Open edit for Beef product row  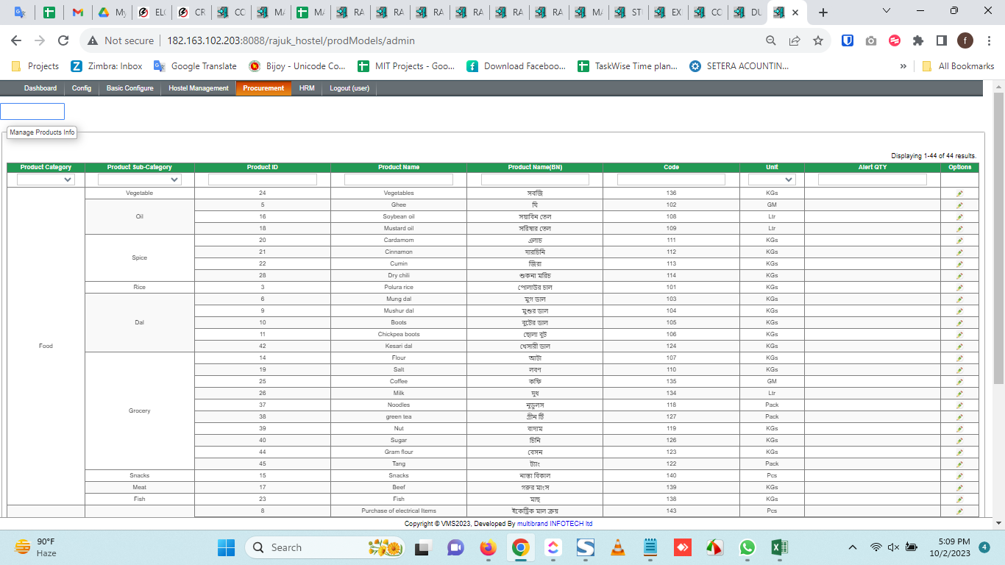959,488
